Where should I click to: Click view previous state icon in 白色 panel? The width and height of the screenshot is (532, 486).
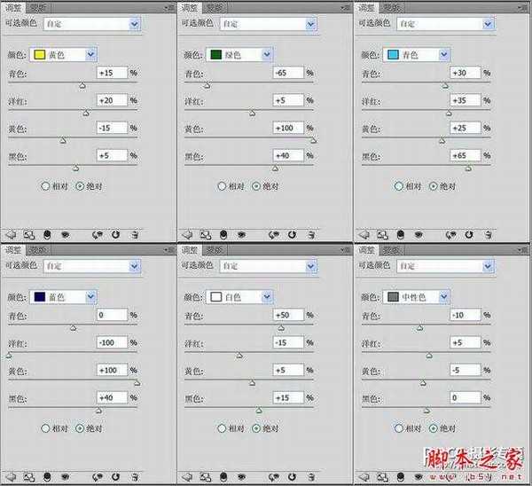click(x=274, y=477)
